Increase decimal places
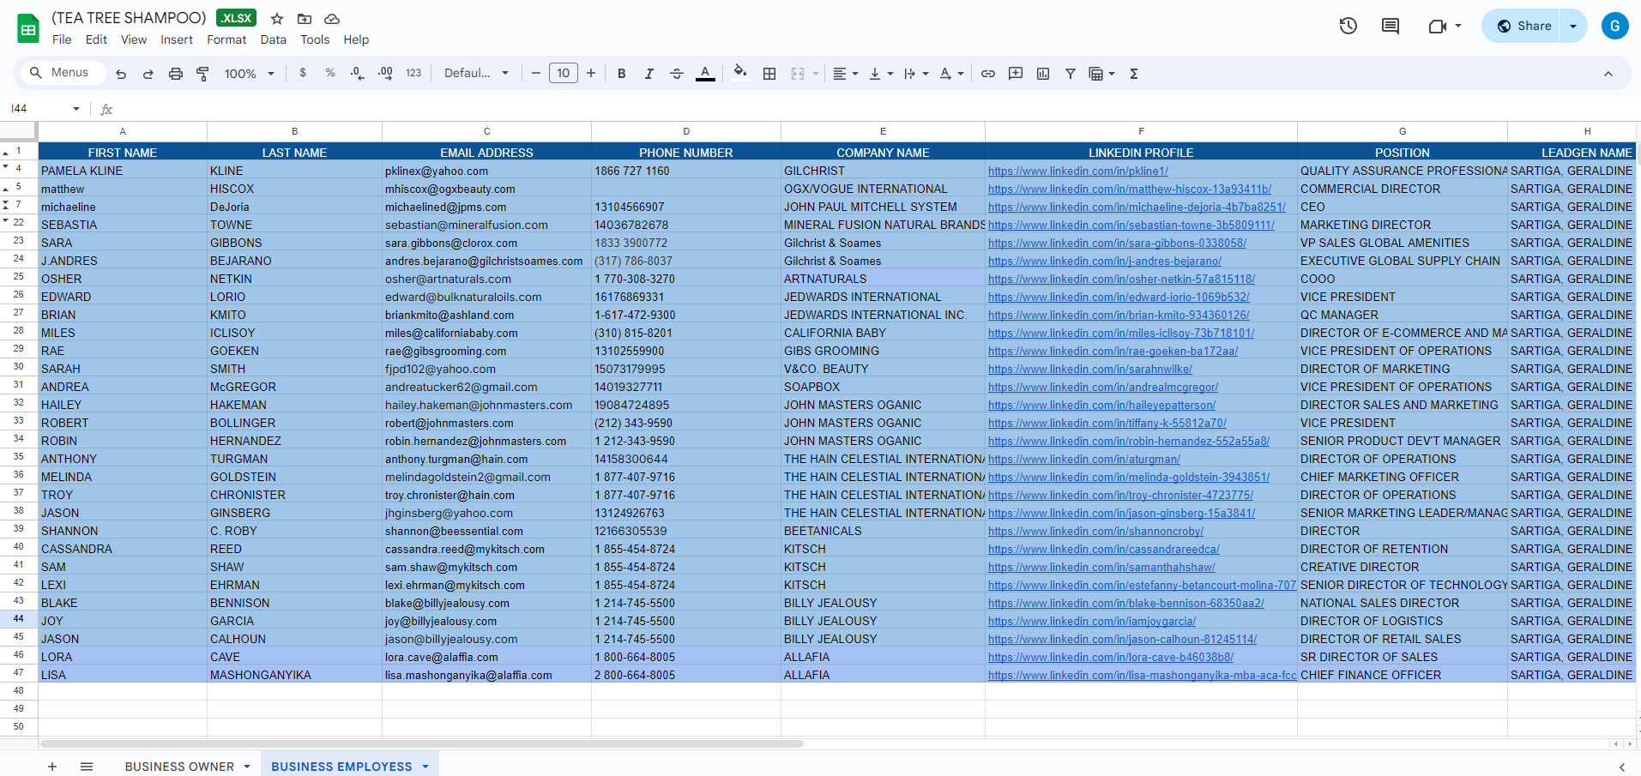The height and width of the screenshot is (776, 1641). click(x=386, y=74)
